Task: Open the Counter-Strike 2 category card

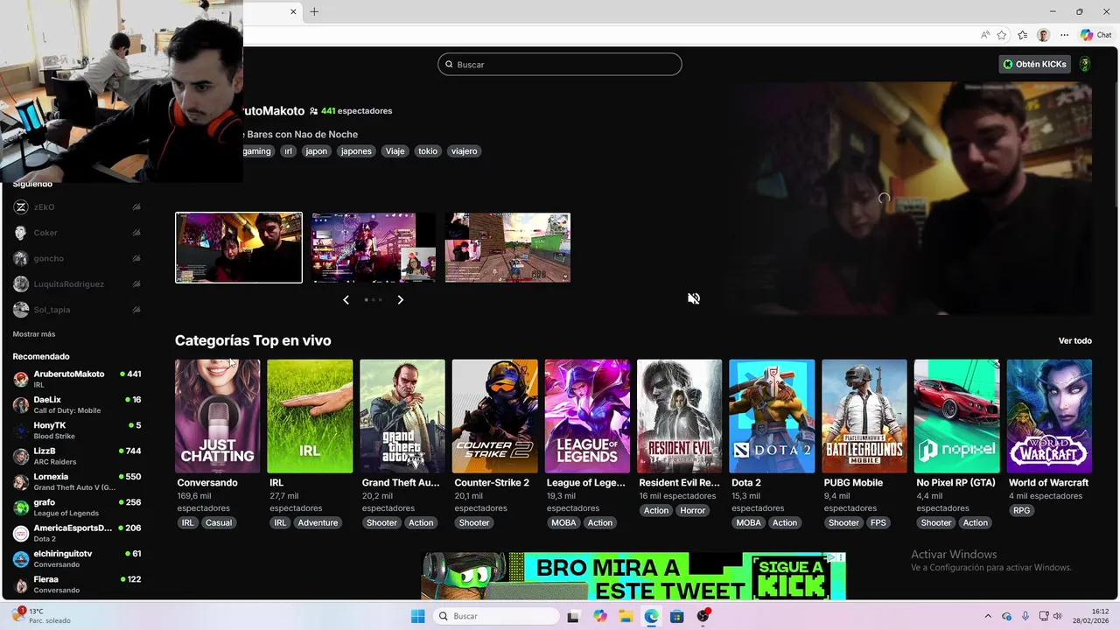Action: [495, 416]
